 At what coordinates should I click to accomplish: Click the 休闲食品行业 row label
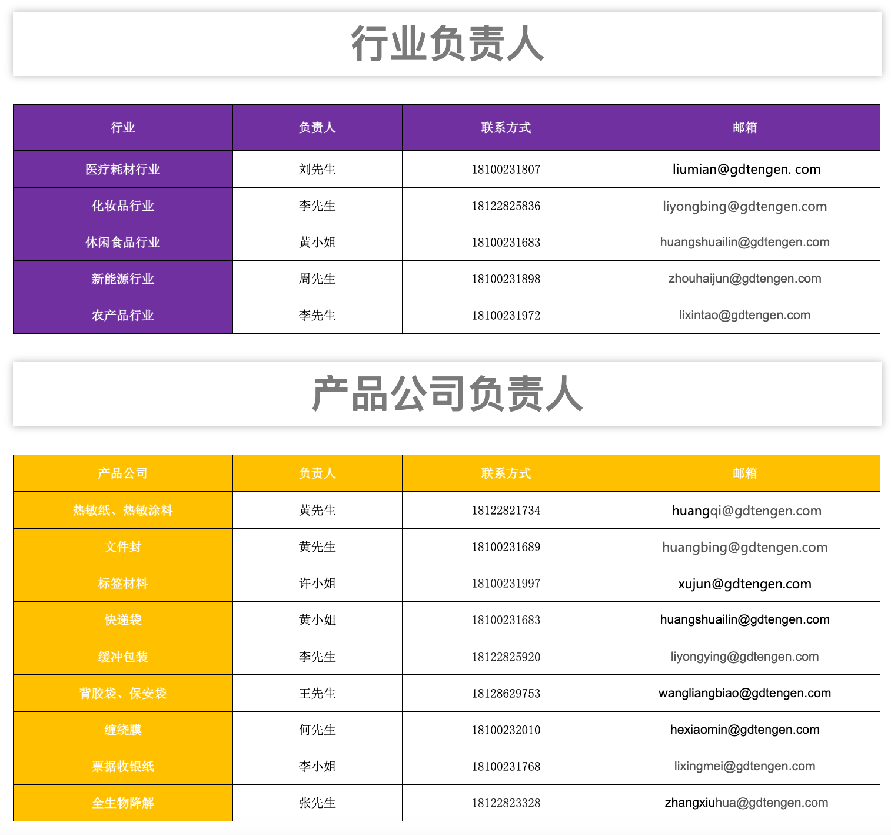pyautogui.click(x=123, y=243)
